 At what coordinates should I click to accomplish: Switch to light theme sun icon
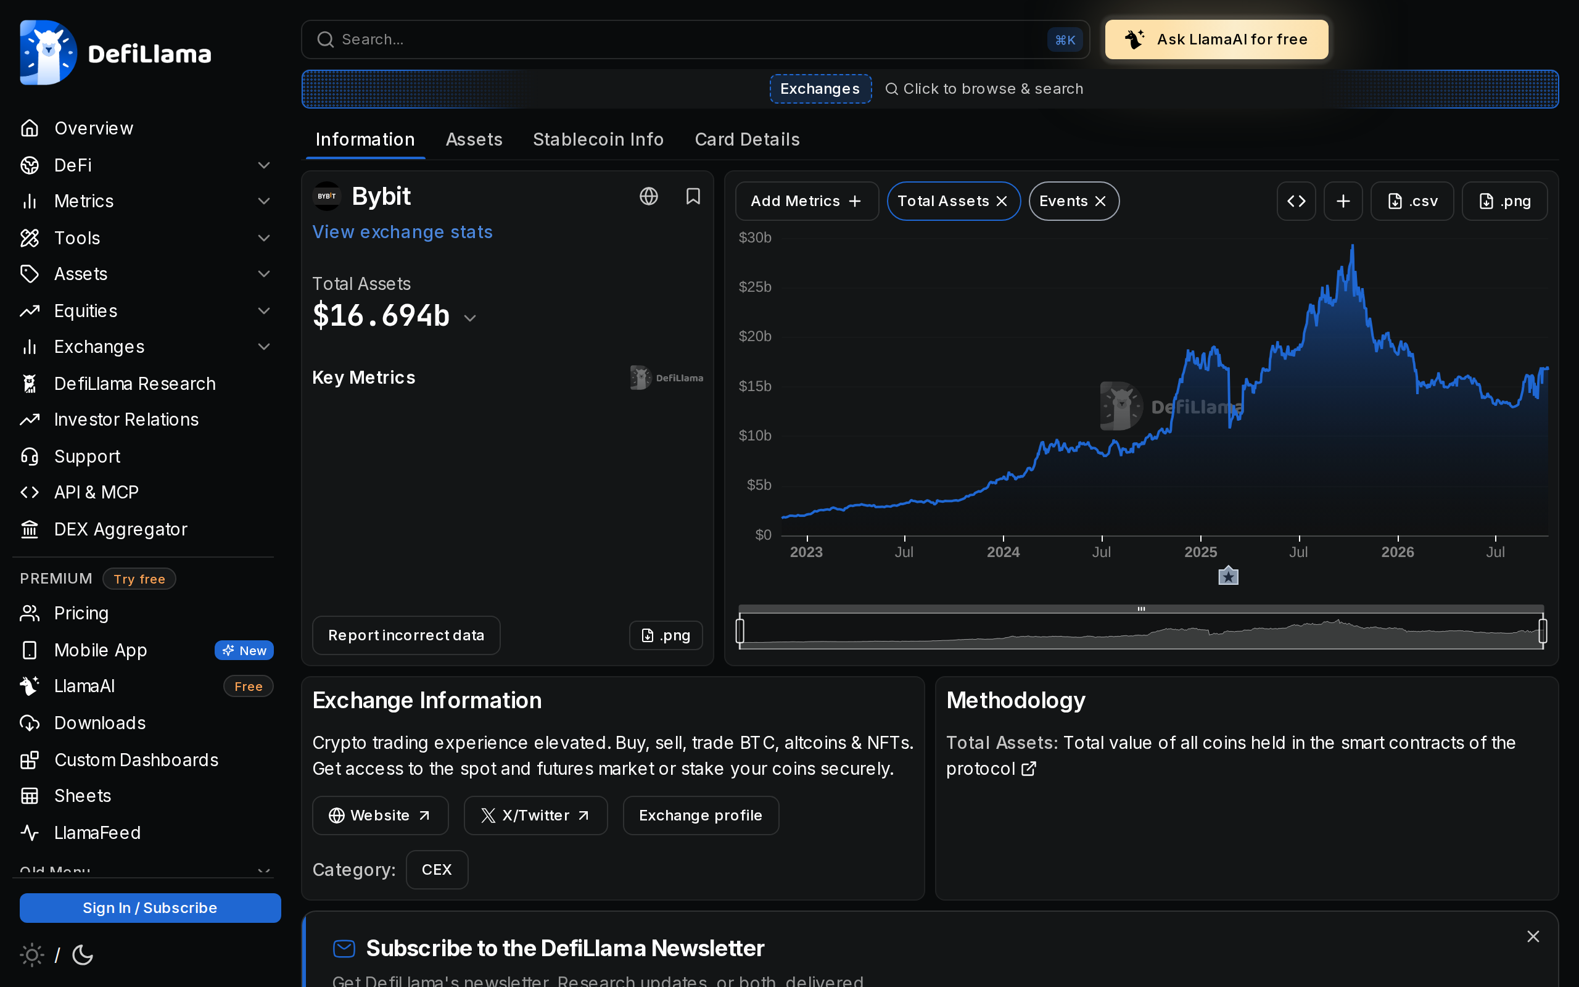[x=31, y=955]
